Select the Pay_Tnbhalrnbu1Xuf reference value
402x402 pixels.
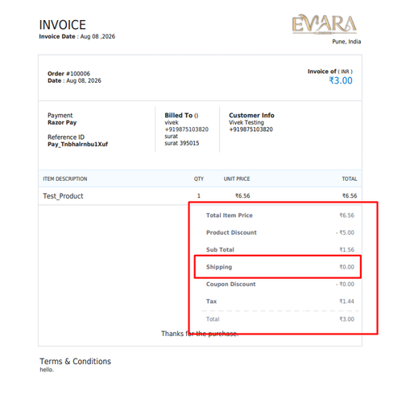pos(77,144)
